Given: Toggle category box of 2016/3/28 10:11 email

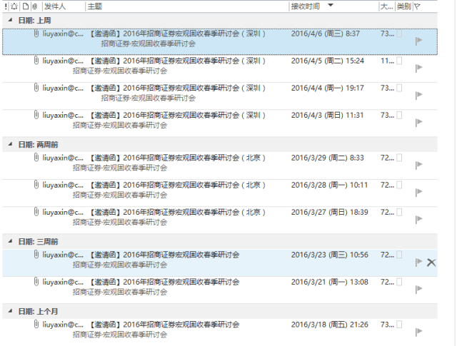Looking at the screenshot, I should pos(400,185).
